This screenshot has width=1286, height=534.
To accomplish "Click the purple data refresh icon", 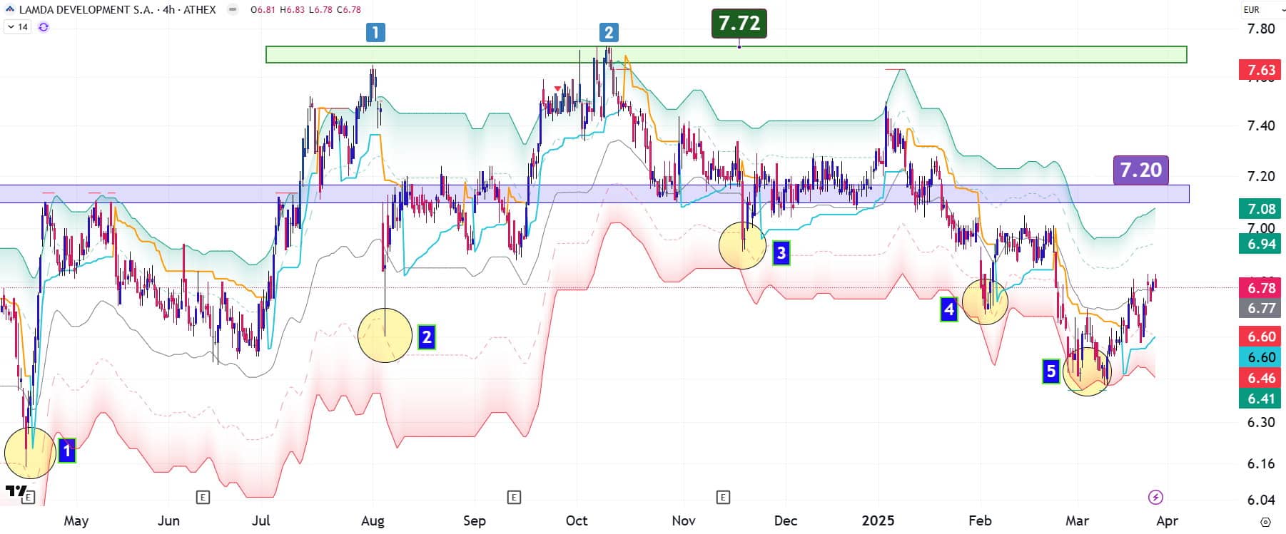I will [x=44, y=27].
